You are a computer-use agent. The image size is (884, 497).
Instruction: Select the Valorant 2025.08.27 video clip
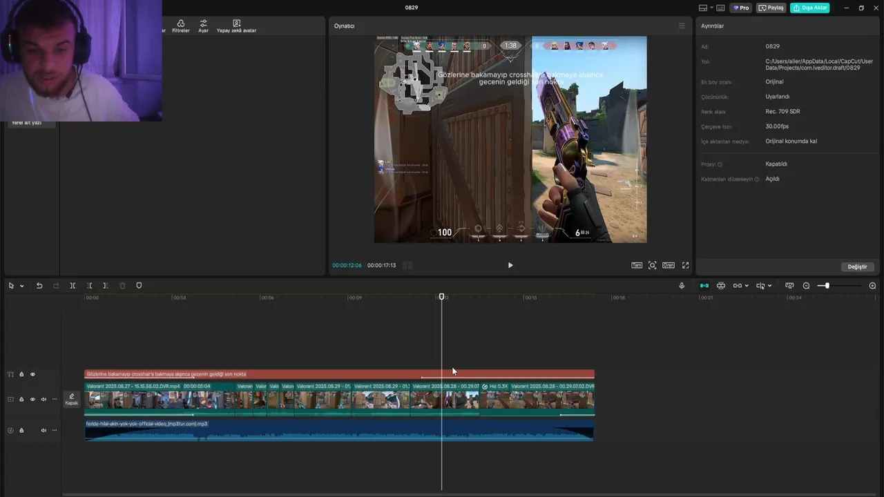[160, 399]
